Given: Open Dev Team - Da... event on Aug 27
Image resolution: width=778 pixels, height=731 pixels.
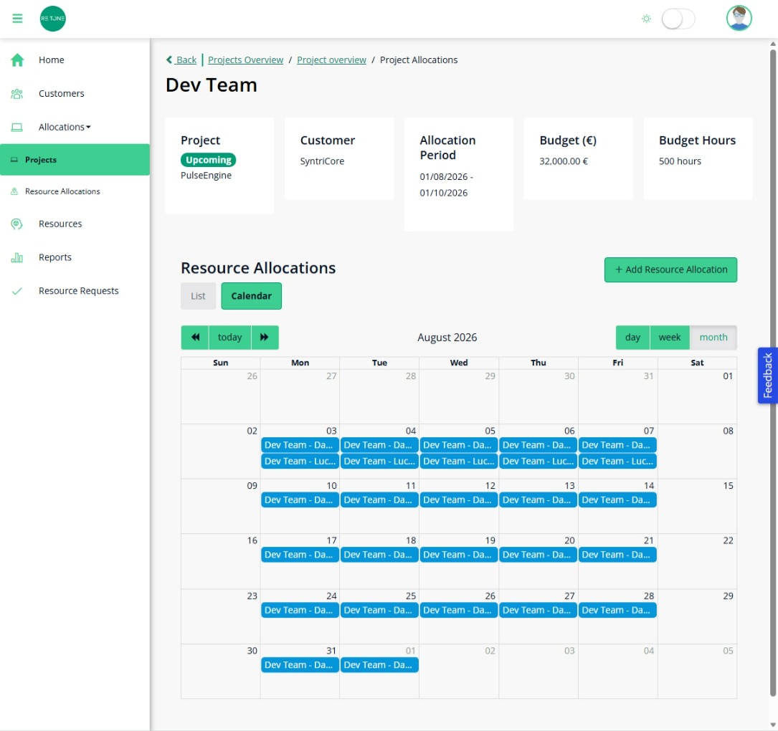Looking at the screenshot, I should tap(538, 611).
